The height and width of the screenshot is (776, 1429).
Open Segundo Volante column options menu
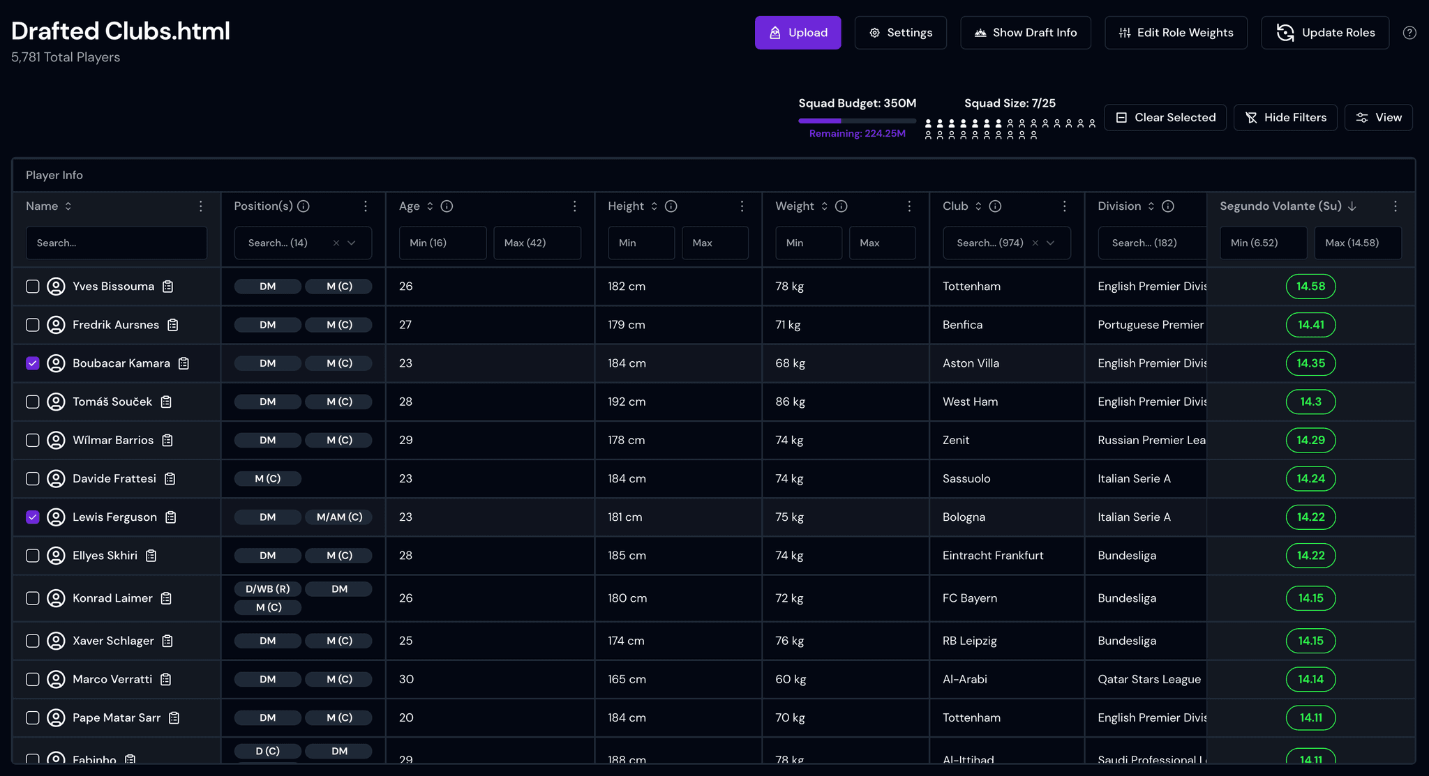point(1396,206)
